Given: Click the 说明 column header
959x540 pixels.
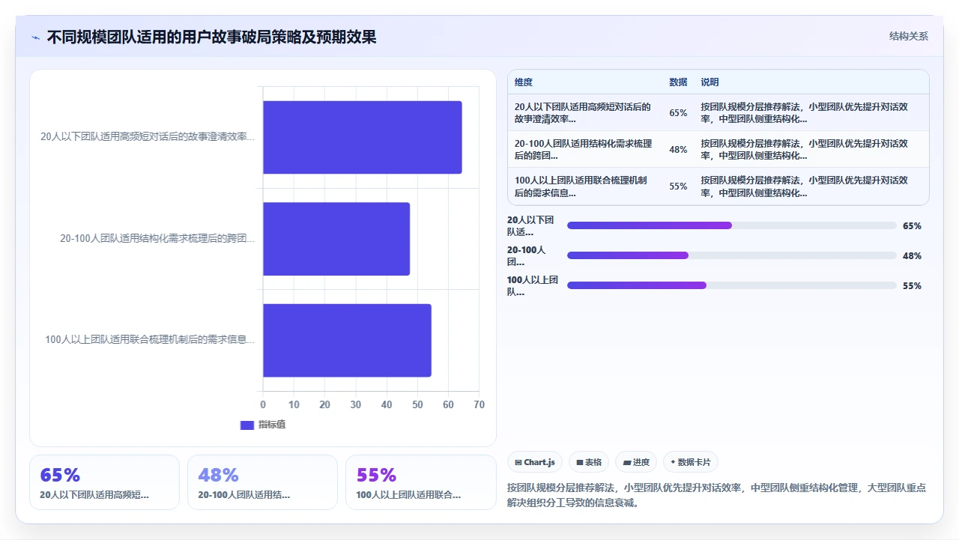Looking at the screenshot, I should (710, 82).
